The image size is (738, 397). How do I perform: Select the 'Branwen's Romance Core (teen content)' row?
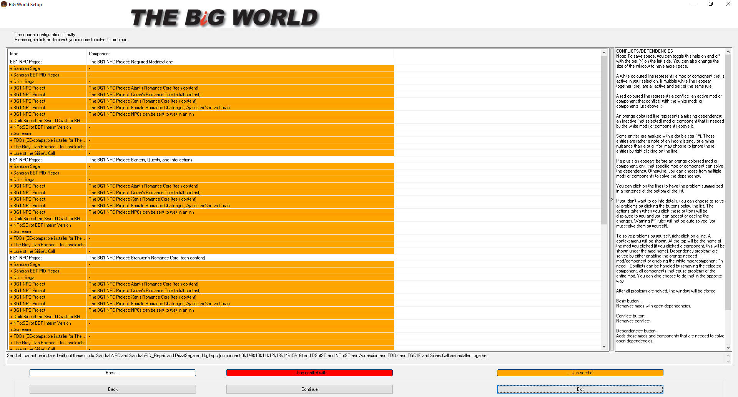pyautogui.click(x=201, y=258)
